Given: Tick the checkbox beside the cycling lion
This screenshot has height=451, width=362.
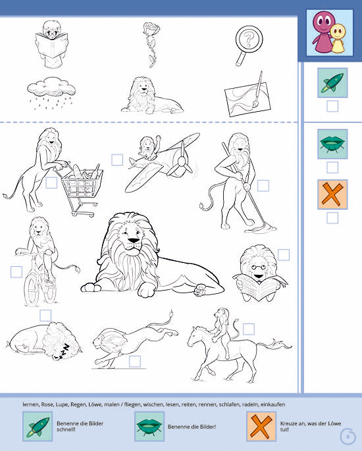Looking at the screenshot, I should point(16,272).
